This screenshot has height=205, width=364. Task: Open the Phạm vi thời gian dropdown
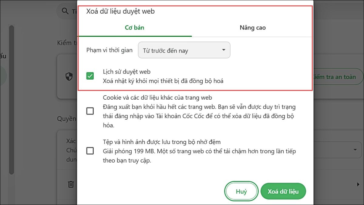point(184,50)
